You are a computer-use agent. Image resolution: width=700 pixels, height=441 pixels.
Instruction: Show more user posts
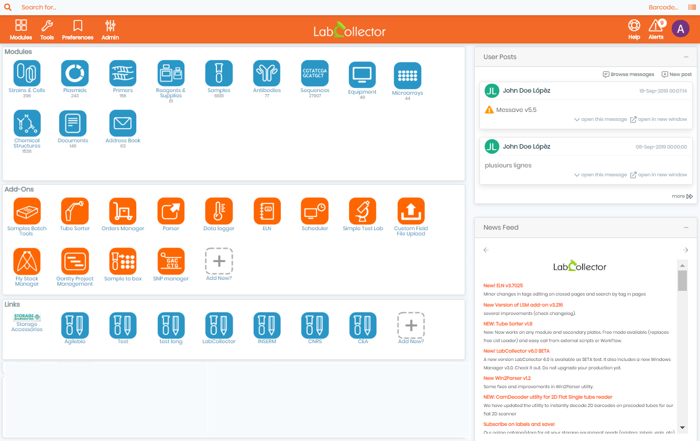coord(682,196)
